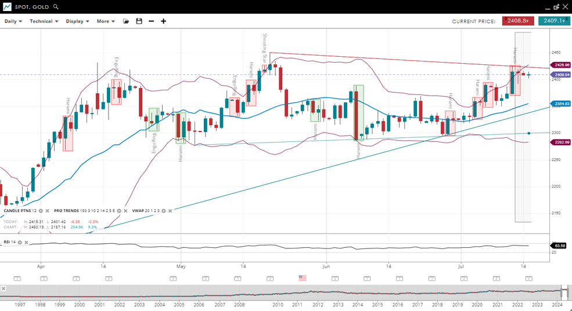Screen dimensions: 572x311
Task: Open RSI indicator settings gear
Action: [20, 242]
